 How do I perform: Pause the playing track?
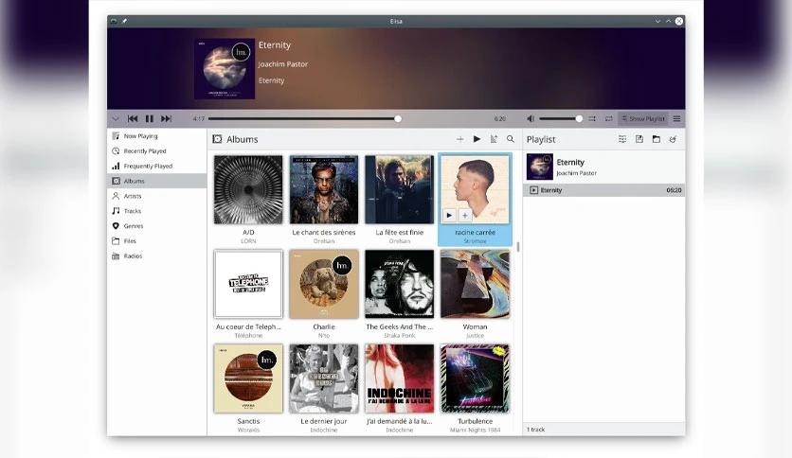point(149,118)
